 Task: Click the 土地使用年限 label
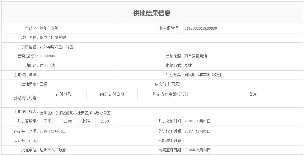point(26,75)
